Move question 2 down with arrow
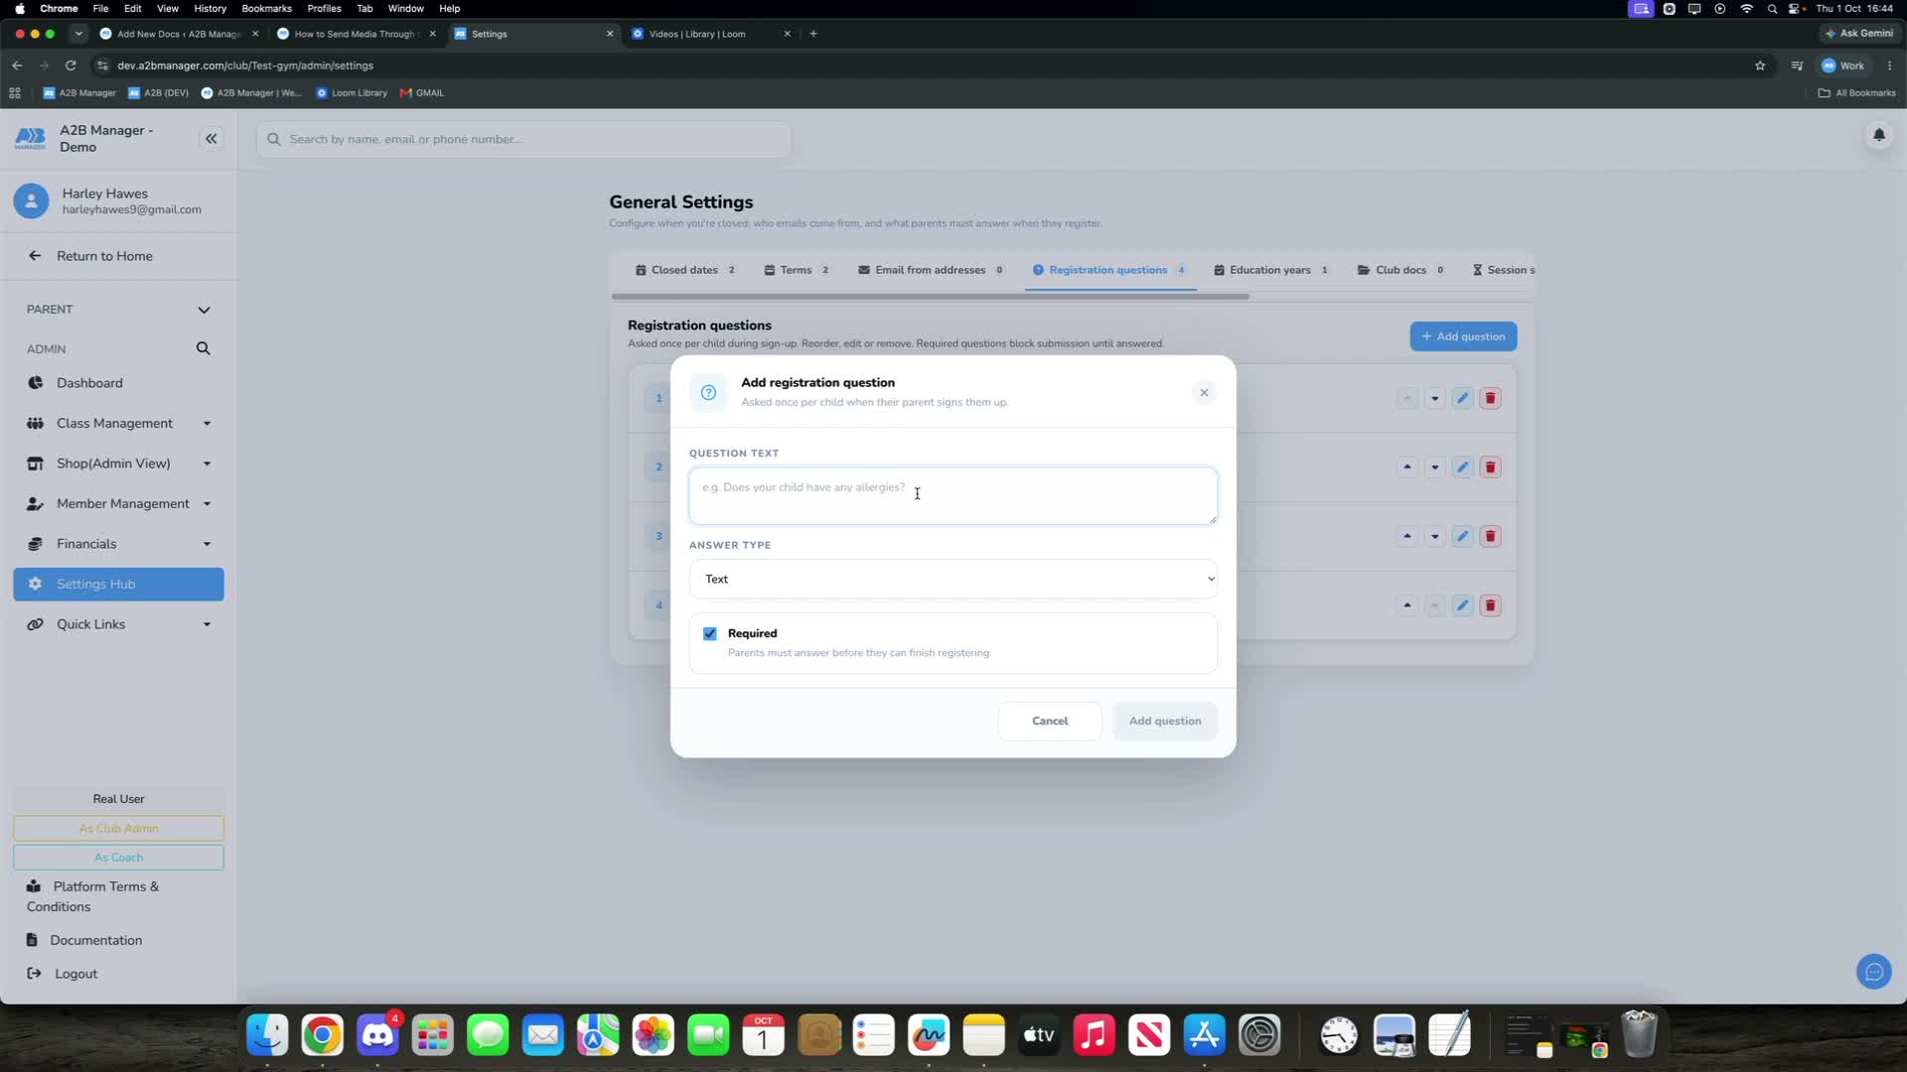 [x=1434, y=468]
